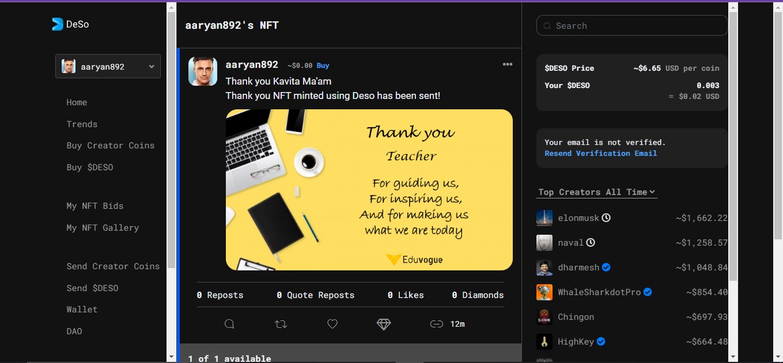Click the 12m post timestamp
Viewport: 783px width, 363px height.
[457, 324]
